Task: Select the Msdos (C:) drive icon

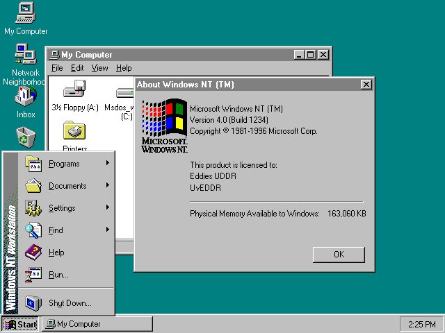Action: tap(125, 94)
